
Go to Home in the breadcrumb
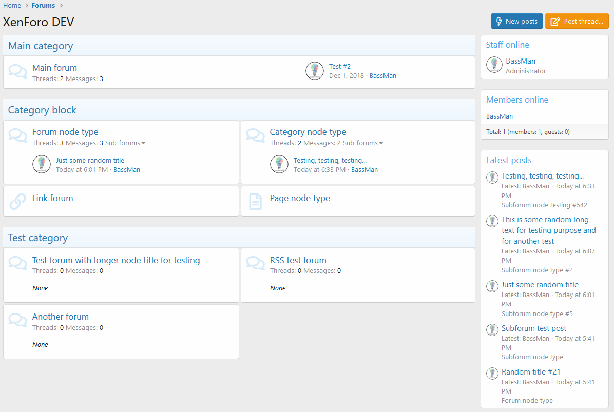pos(12,6)
